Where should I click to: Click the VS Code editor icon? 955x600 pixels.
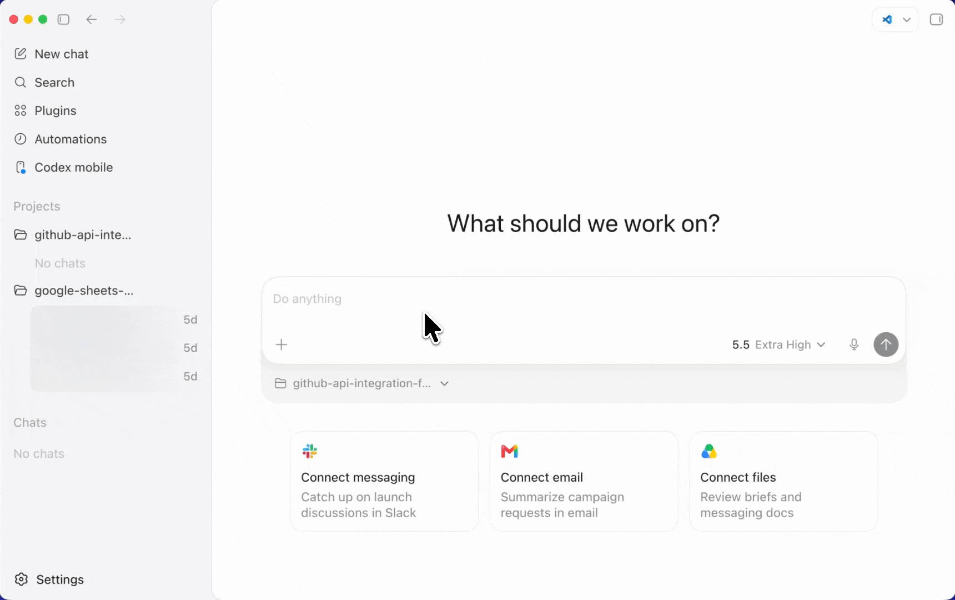tap(887, 19)
